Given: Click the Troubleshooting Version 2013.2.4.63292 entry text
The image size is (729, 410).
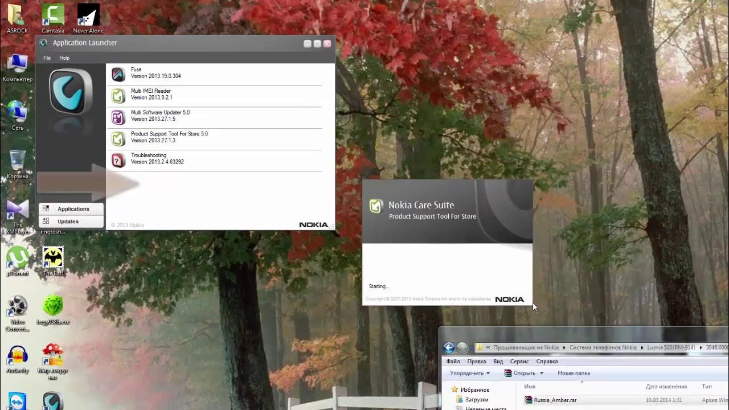Looking at the screenshot, I should pos(157,159).
